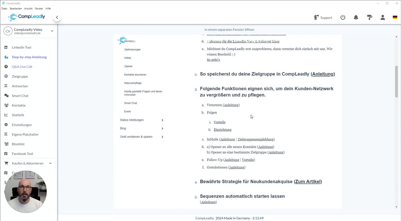Click the Support fire extinguisher icon
Viewport: 401px width, 221px height.
tap(316, 17)
